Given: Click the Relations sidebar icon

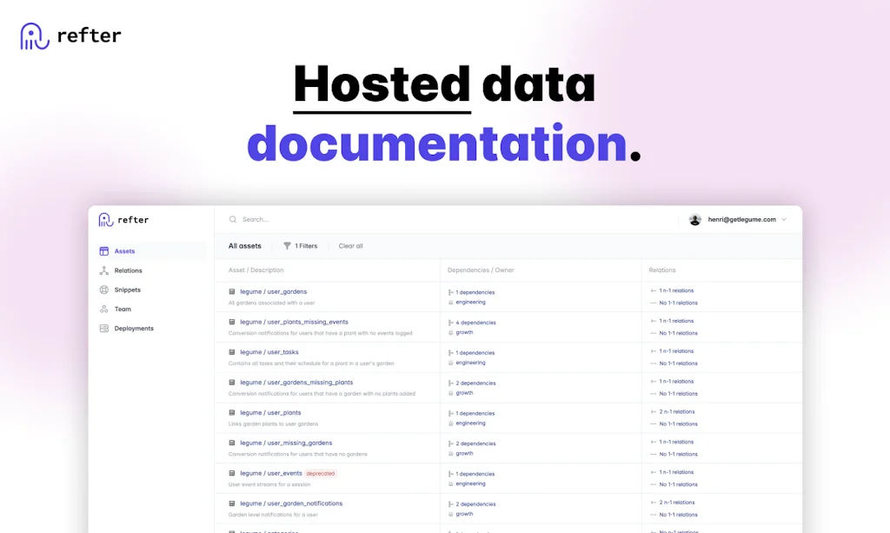Looking at the screenshot, I should 104,270.
